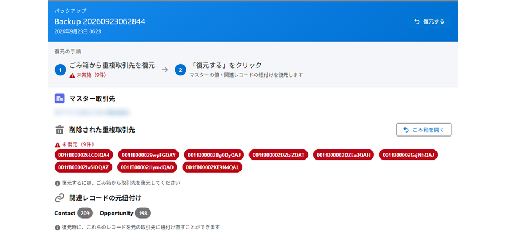Click the 復元する restore button
The width and height of the screenshot is (507, 236).
(x=429, y=21)
